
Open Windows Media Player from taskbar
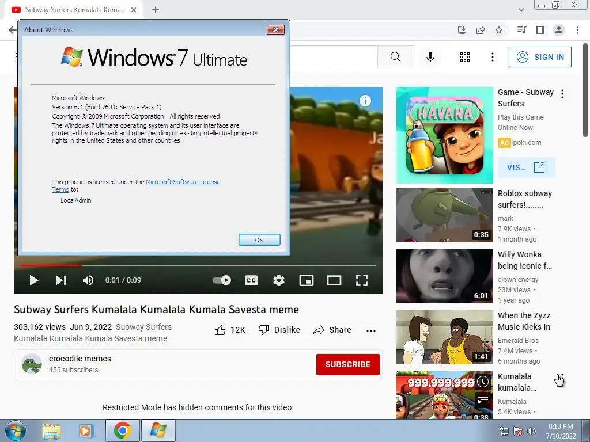[x=86, y=430]
